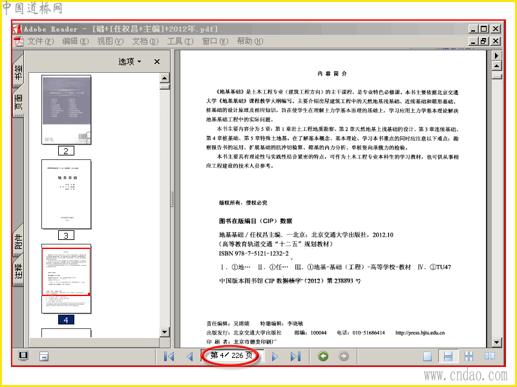Select facing pages layout
Viewport: 517px width, 387px height.
click(490, 356)
